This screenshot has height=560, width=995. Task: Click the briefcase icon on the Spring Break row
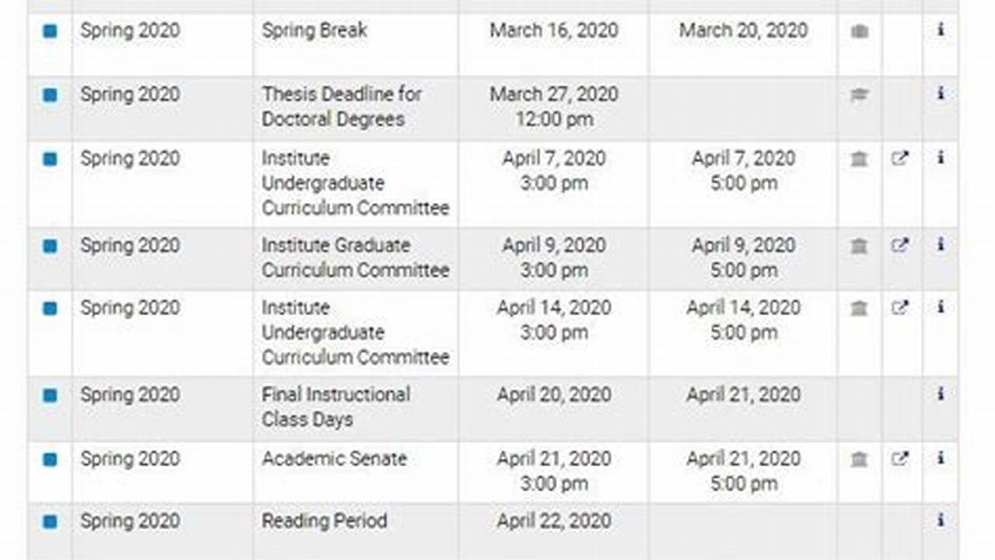coord(858,31)
